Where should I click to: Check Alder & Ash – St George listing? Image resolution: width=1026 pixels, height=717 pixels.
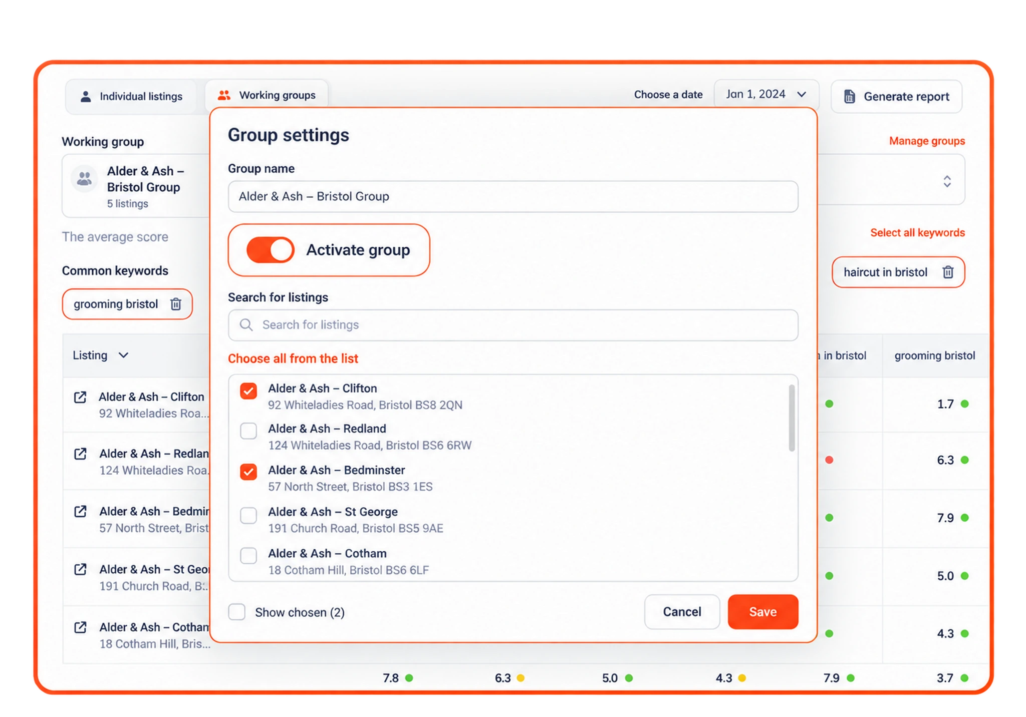[248, 515]
